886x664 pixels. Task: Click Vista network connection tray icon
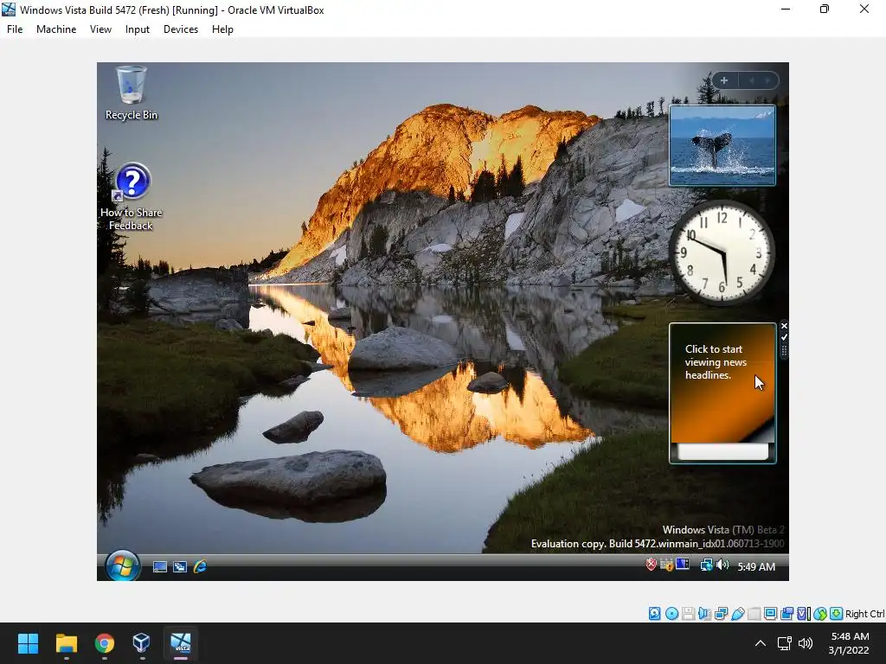click(706, 565)
